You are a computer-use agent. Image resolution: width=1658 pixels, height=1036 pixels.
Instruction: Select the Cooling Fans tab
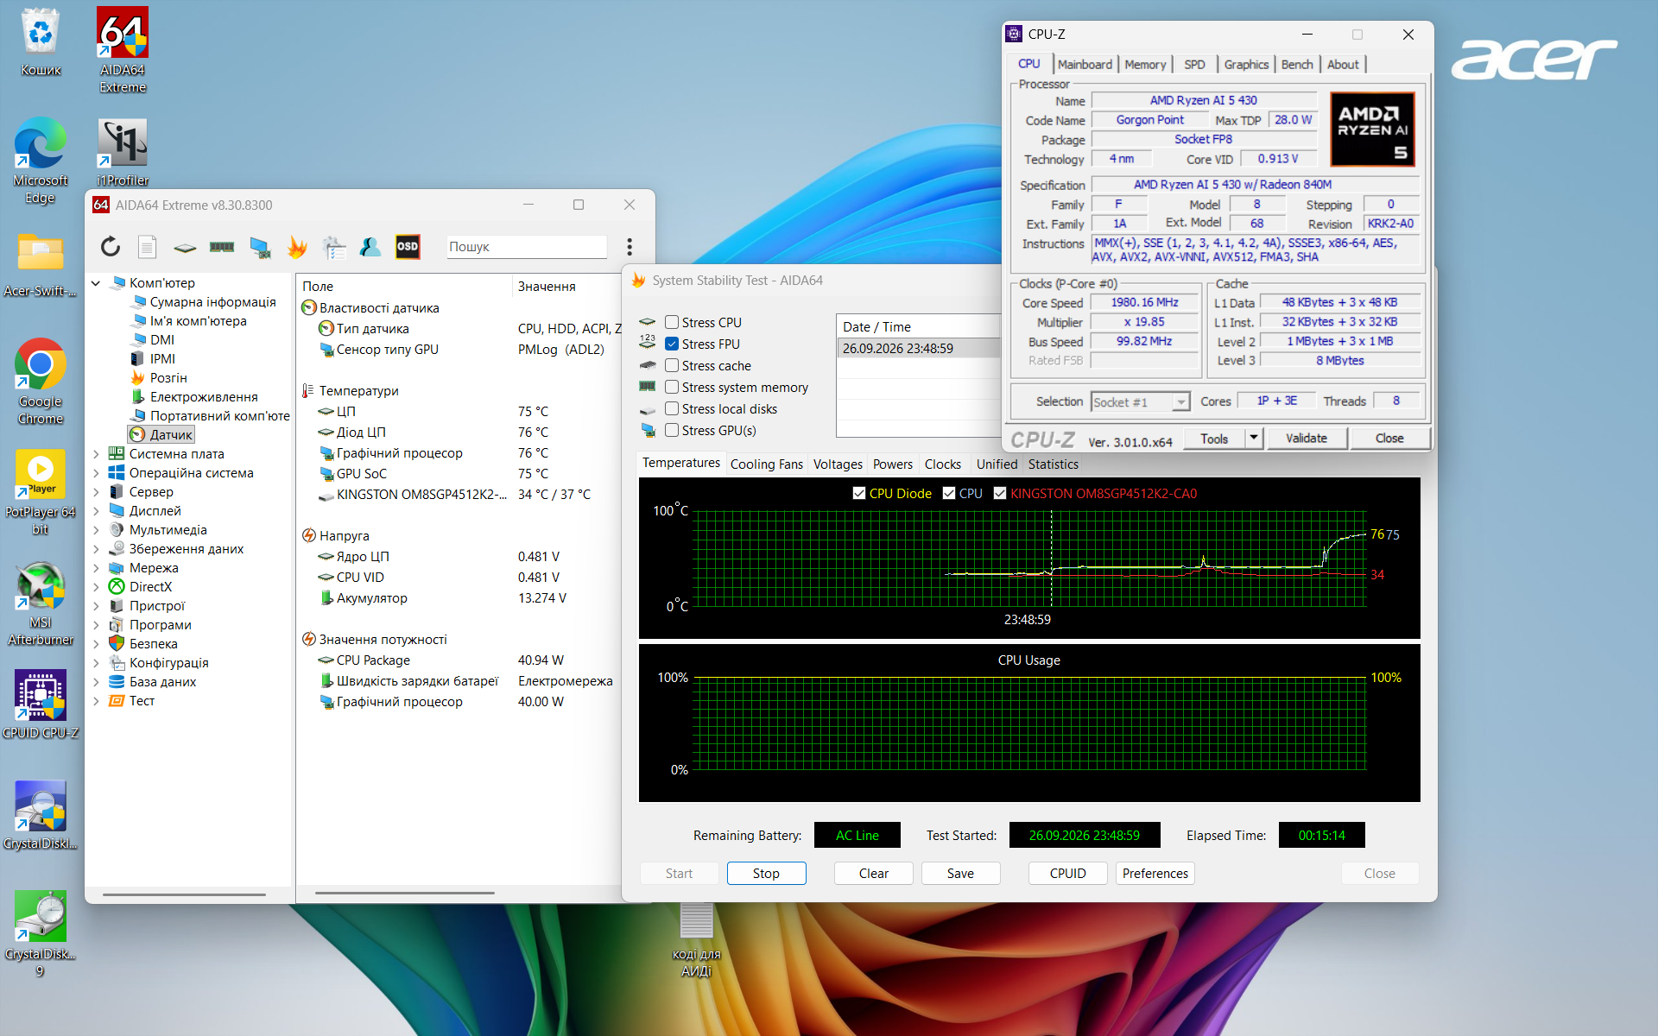tap(767, 464)
